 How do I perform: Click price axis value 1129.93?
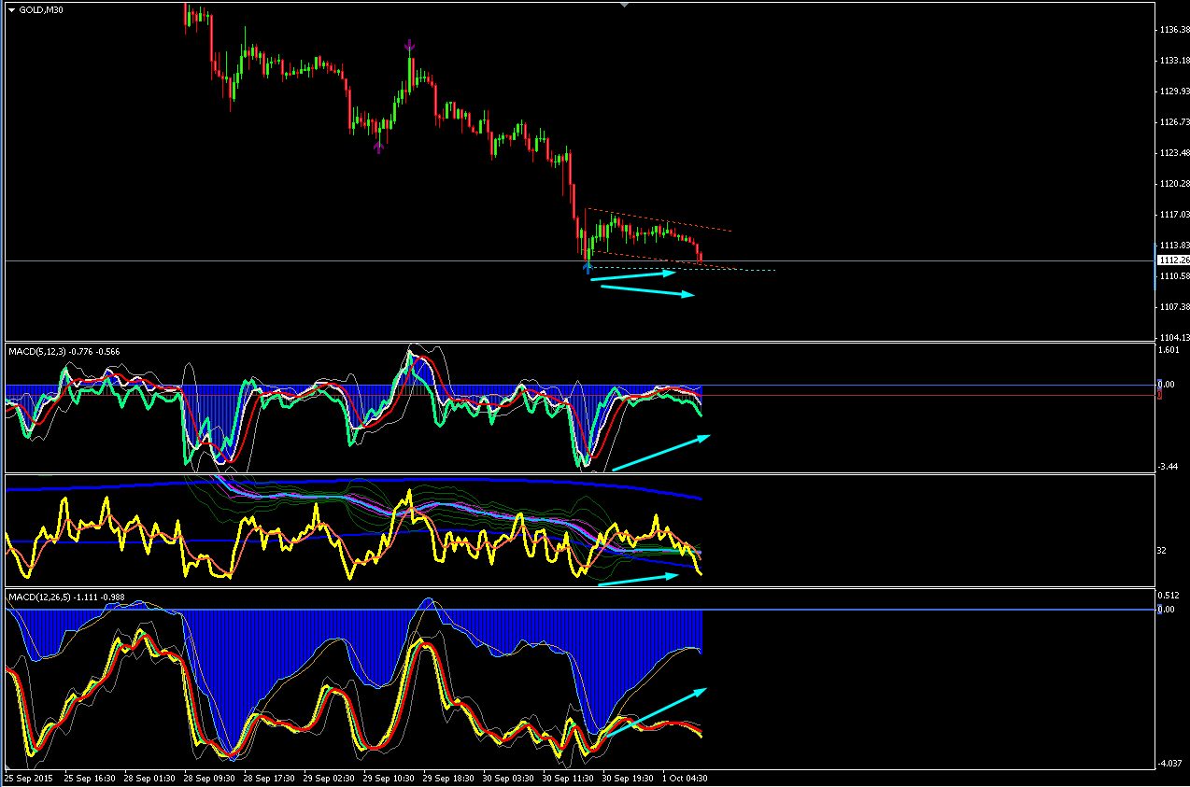coord(1174,91)
